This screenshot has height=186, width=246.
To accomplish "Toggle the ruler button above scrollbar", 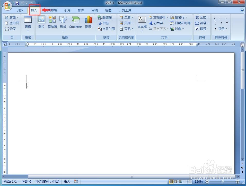I will 242,45.
